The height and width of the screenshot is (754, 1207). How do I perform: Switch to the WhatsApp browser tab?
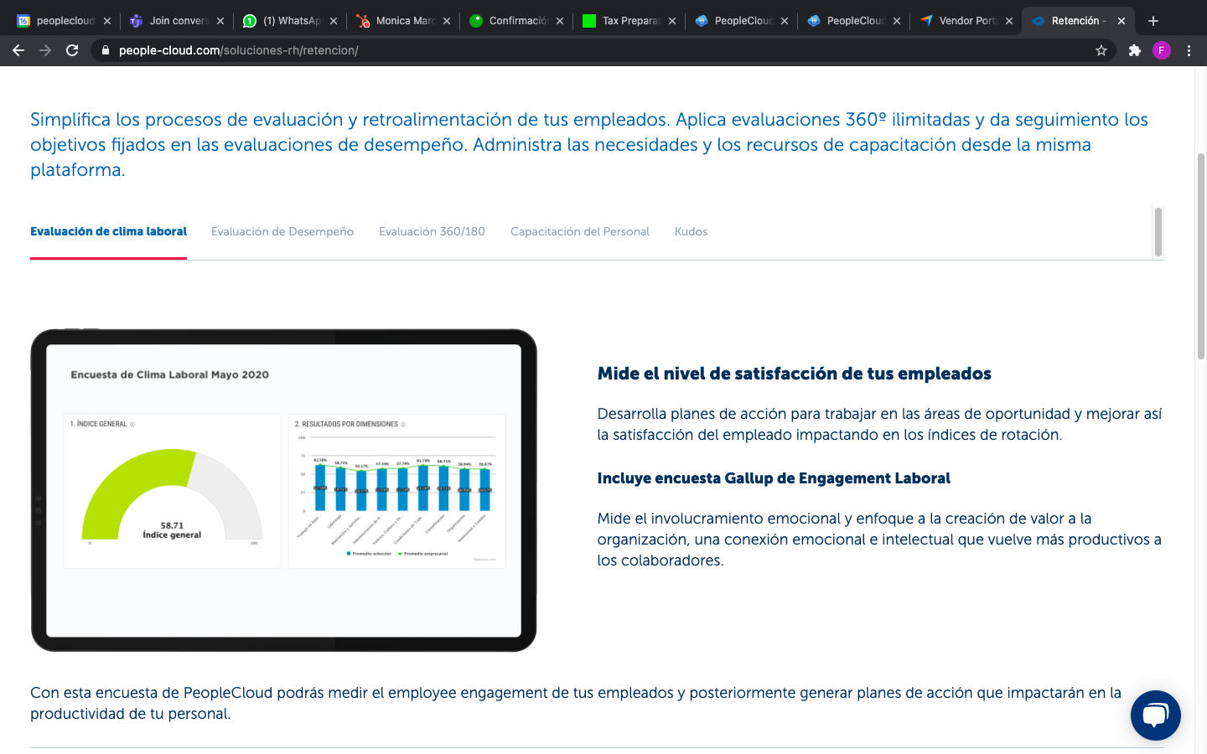coord(289,20)
